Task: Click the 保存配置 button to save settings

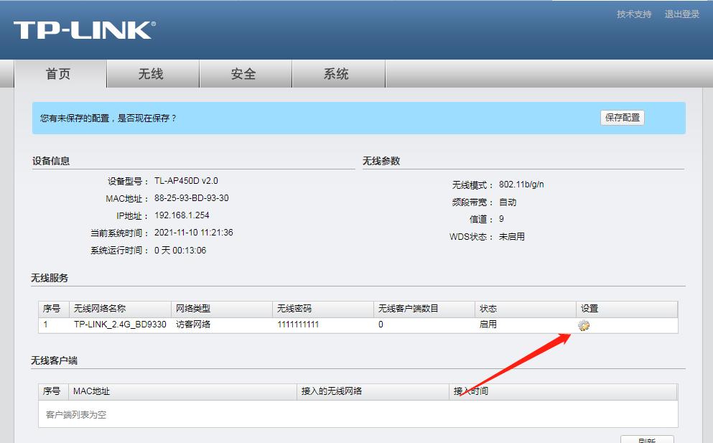Action: [622, 117]
